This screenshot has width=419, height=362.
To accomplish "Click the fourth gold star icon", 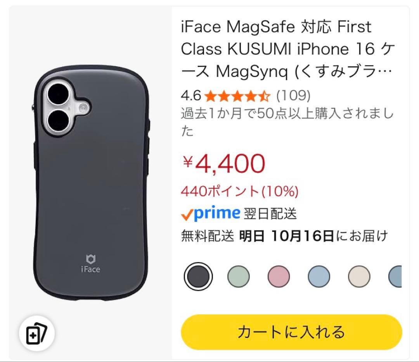I will click(x=251, y=94).
